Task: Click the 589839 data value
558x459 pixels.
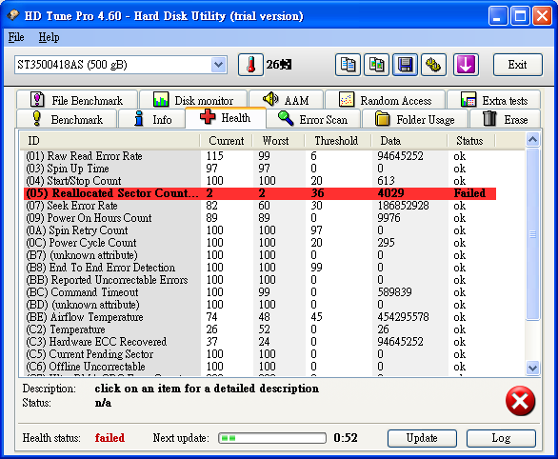Action: (x=394, y=292)
